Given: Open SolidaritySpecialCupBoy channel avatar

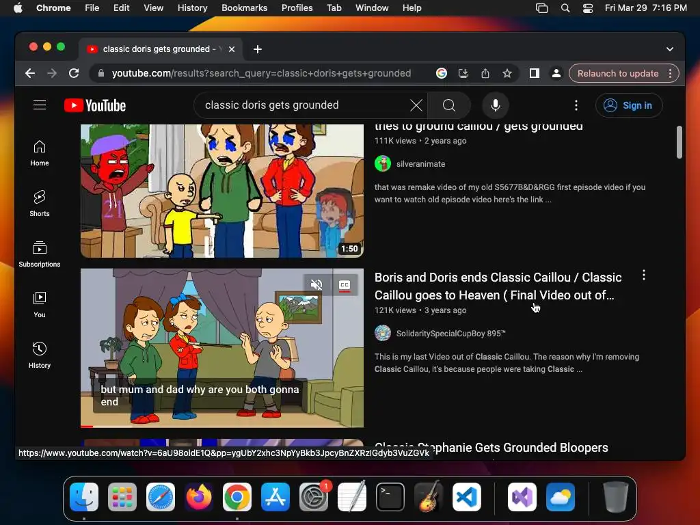Looking at the screenshot, I should click(383, 334).
